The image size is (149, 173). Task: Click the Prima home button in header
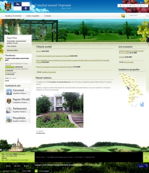(x=123, y=6)
